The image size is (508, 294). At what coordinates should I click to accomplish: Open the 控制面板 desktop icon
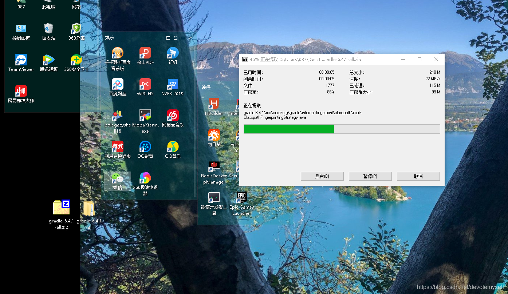21,32
